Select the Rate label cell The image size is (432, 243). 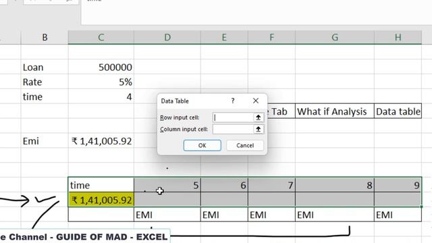[45, 82]
